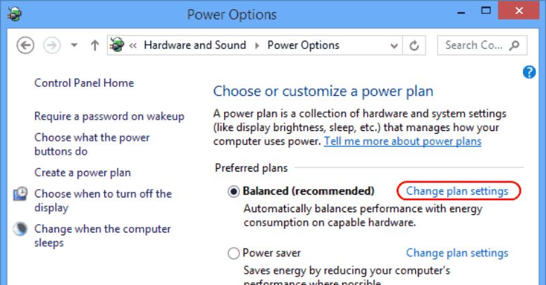Open Tell me more about power plans

click(402, 141)
